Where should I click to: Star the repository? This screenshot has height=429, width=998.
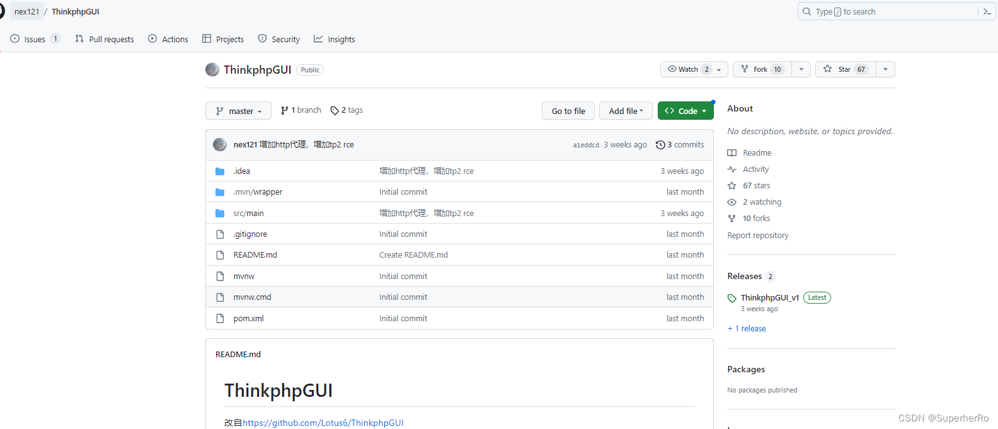pos(846,69)
